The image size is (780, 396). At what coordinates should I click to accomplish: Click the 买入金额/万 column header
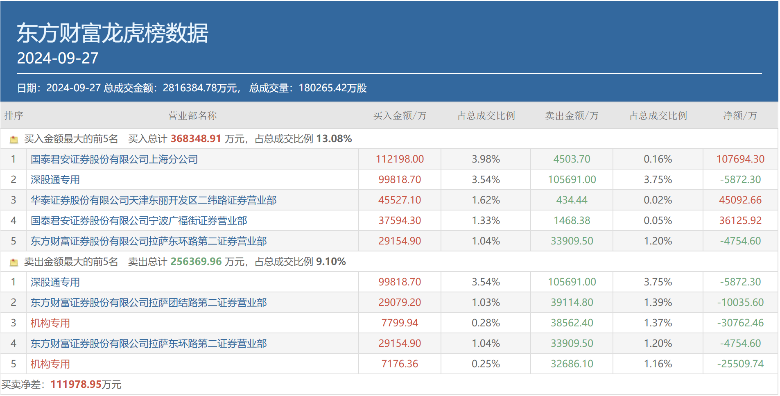point(400,116)
